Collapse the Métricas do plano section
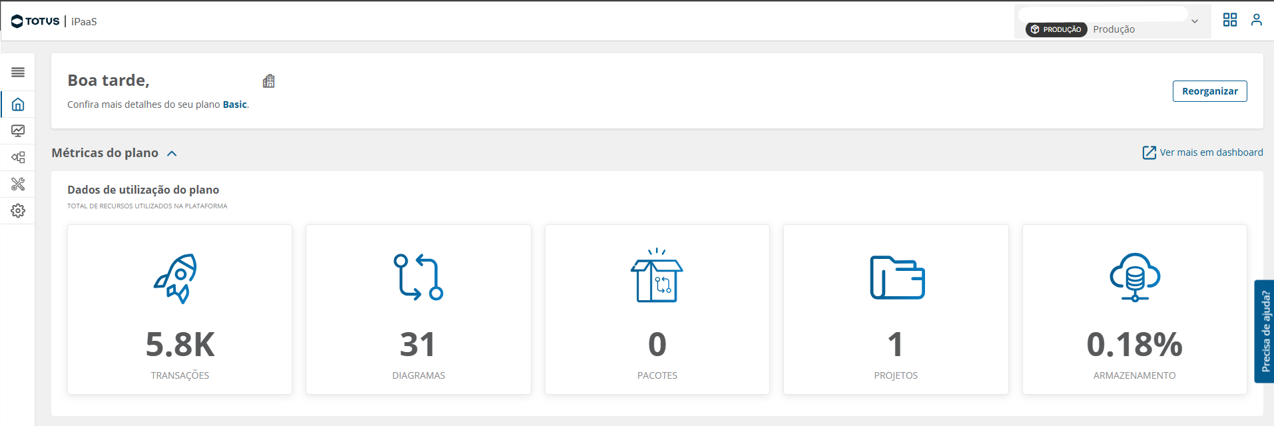 pyautogui.click(x=172, y=153)
